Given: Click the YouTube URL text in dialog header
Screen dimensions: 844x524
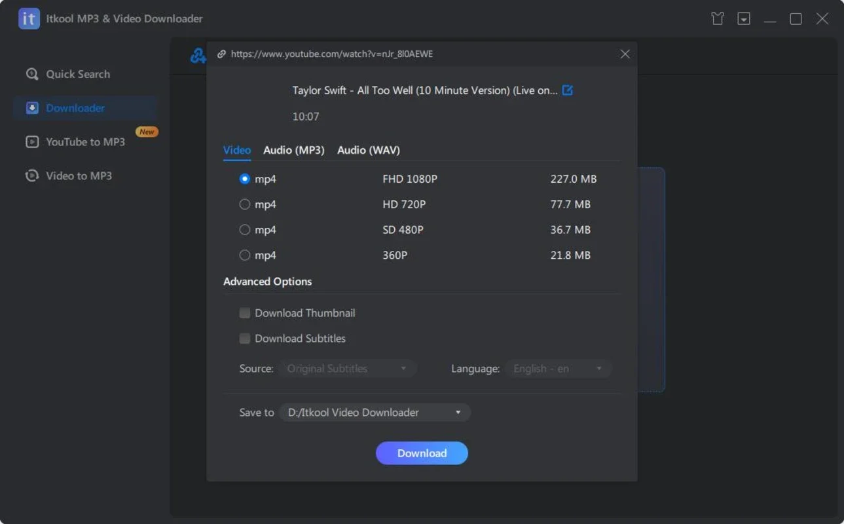Looking at the screenshot, I should pyautogui.click(x=332, y=54).
